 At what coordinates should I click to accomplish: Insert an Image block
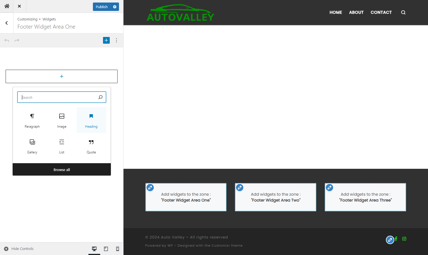pos(62,120)
